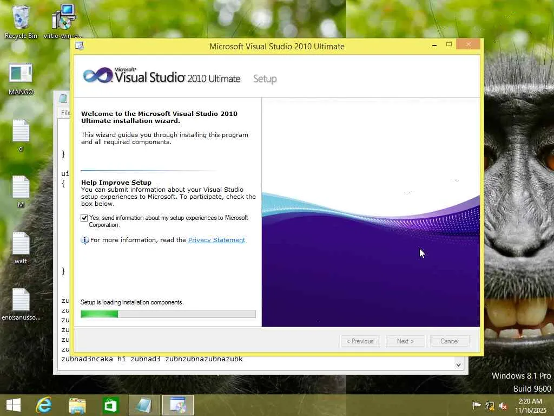Click the Notepad line starting zubnad3ncaka
Image resolution: width=554 pixels, height=416 pixels.
tap(152, 359)
